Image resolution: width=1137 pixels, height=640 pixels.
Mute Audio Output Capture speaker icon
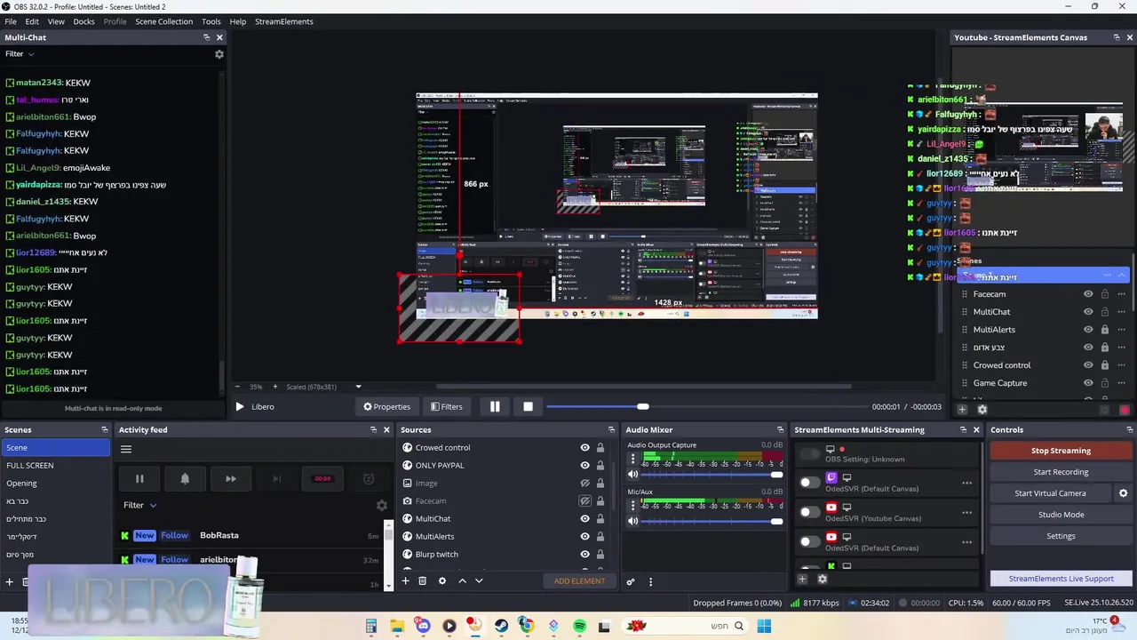(x=632, y=475)
